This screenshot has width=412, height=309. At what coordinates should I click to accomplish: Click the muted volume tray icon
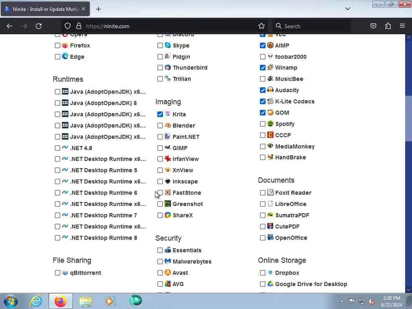click(371, 301)
